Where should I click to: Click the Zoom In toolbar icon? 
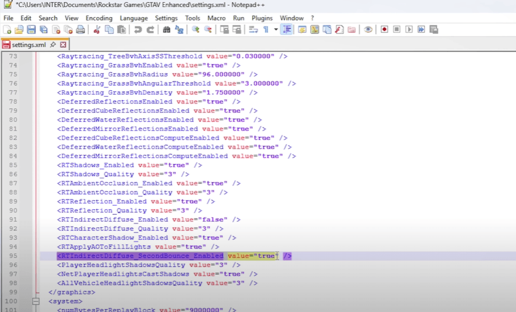click(x=195, y=30)
